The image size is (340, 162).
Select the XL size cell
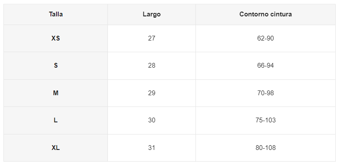[x=56, y=148]
